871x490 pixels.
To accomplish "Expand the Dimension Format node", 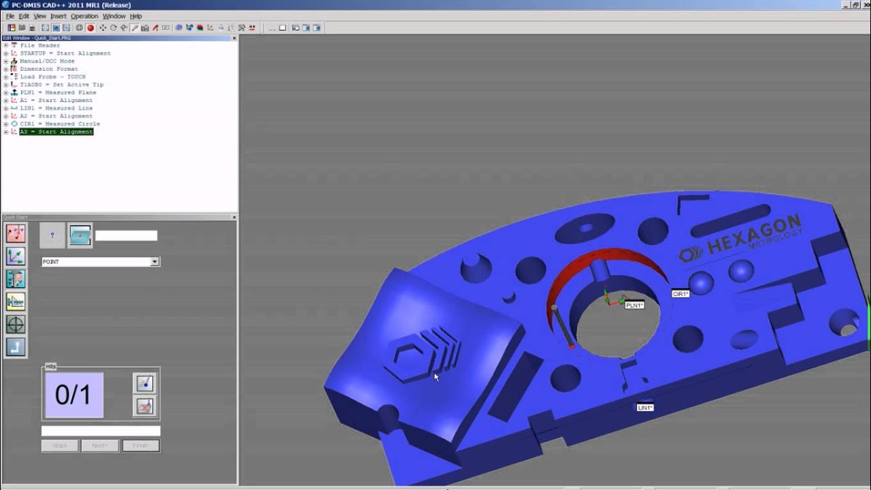I will click(6, 69).
